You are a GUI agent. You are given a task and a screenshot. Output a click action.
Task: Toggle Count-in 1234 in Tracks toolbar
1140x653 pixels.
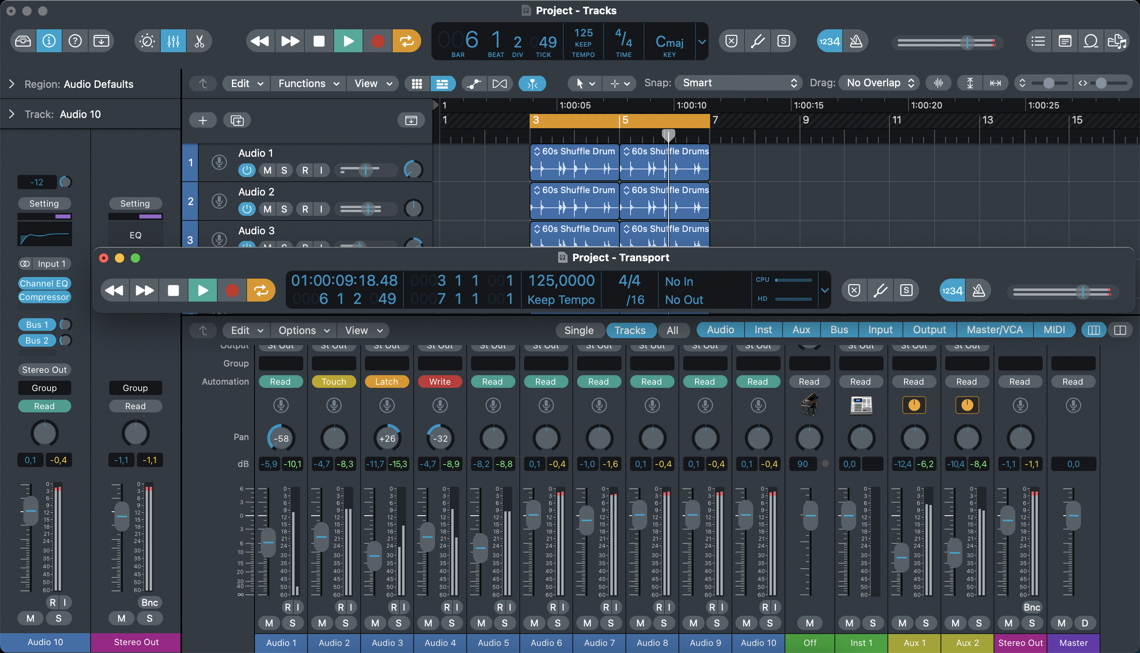[829, 41]
